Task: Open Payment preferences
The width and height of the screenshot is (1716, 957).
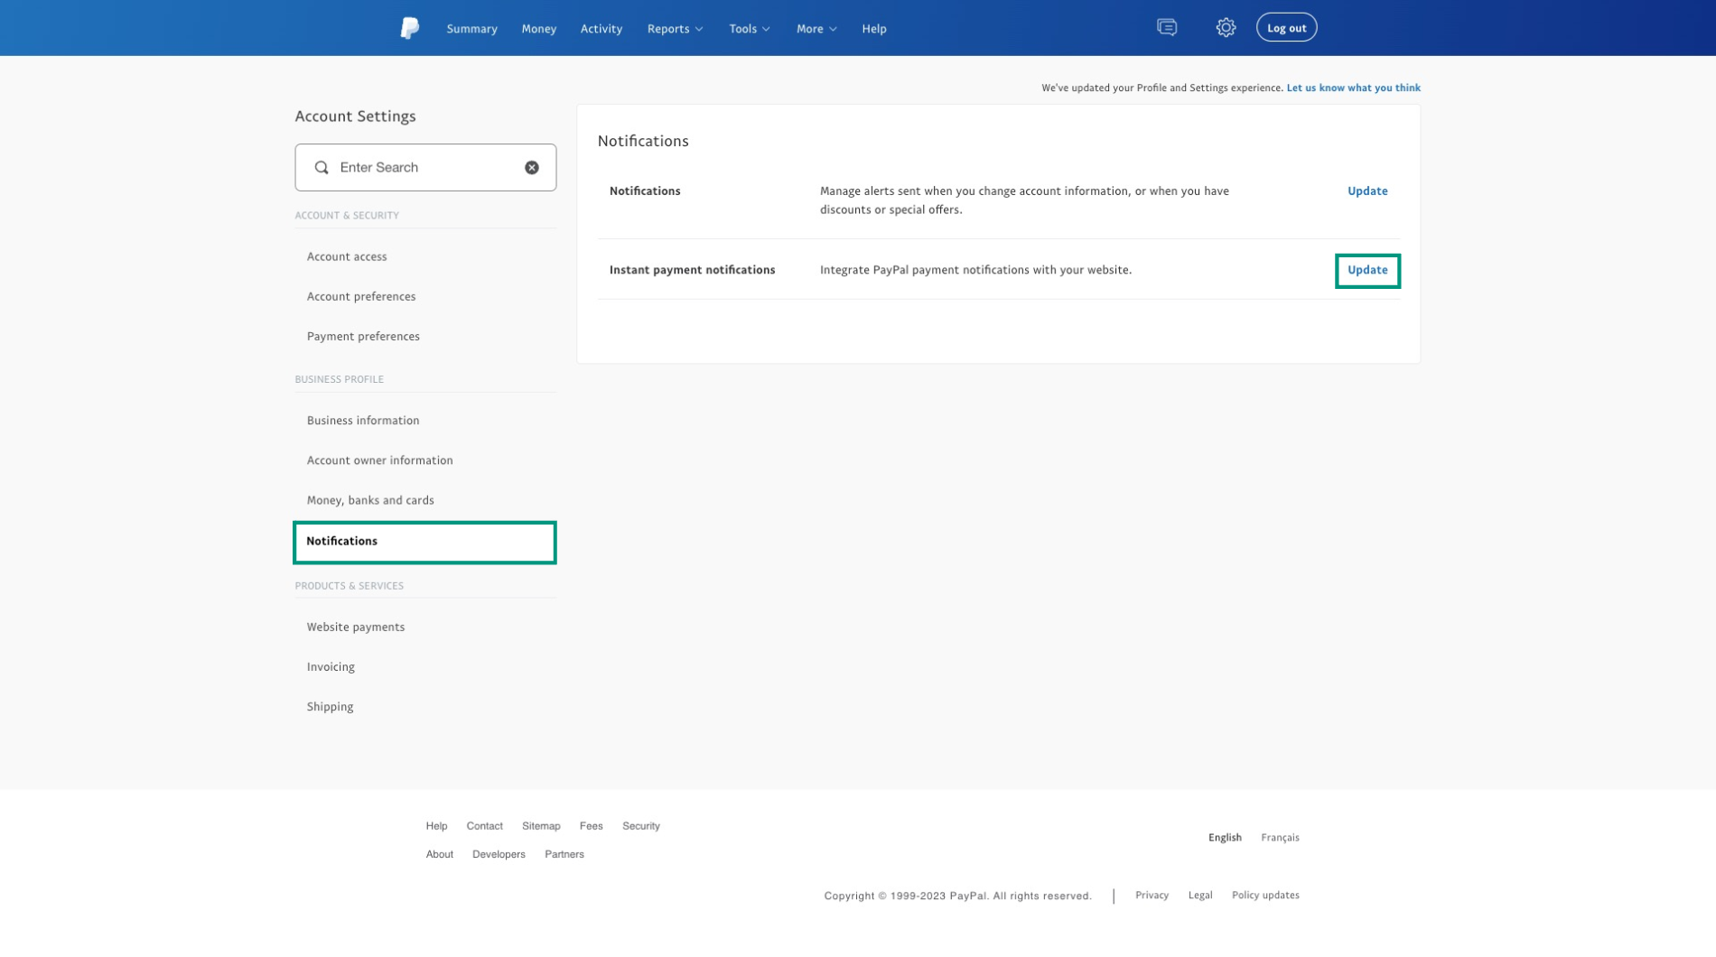Action: coord(363,336)
